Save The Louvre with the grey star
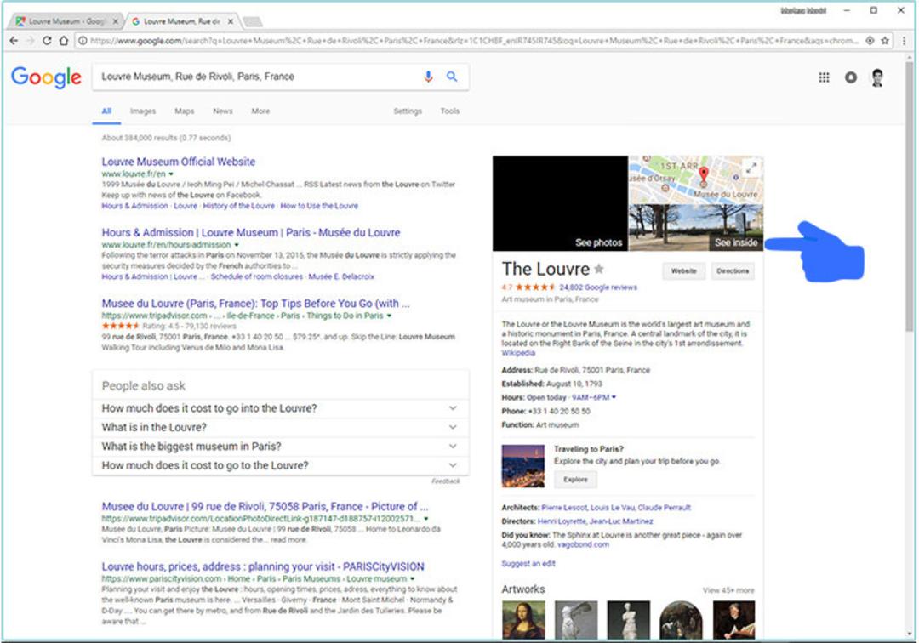Screen dimensions: 919x643 [x=598, y=269]
